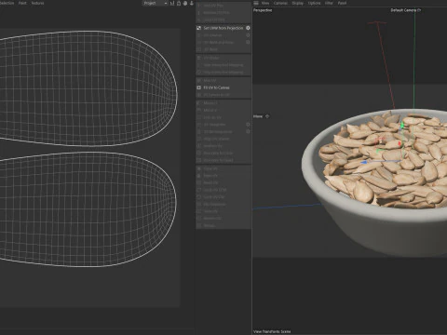Open gear options beside UV Weld and Relax

tap(248, 42)
